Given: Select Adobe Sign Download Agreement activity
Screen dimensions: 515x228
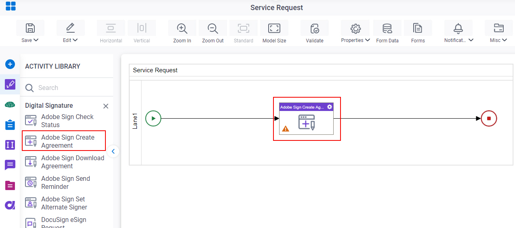Looking at the screenshot, I should (x=64, y=162).
